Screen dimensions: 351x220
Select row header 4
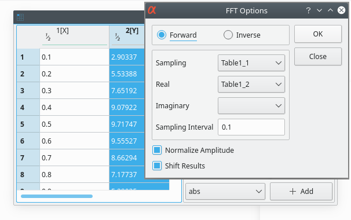(28, 108)
